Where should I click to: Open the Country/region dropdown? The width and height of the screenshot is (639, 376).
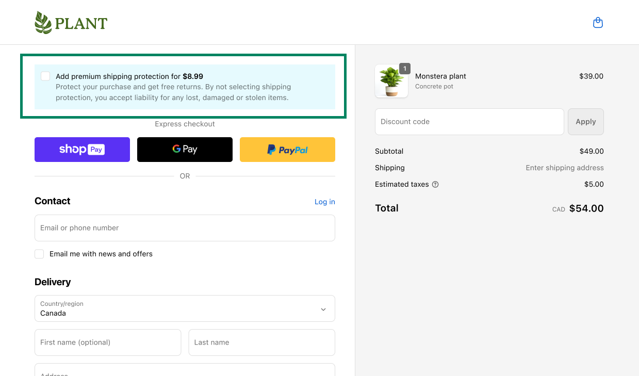point(185,308)
